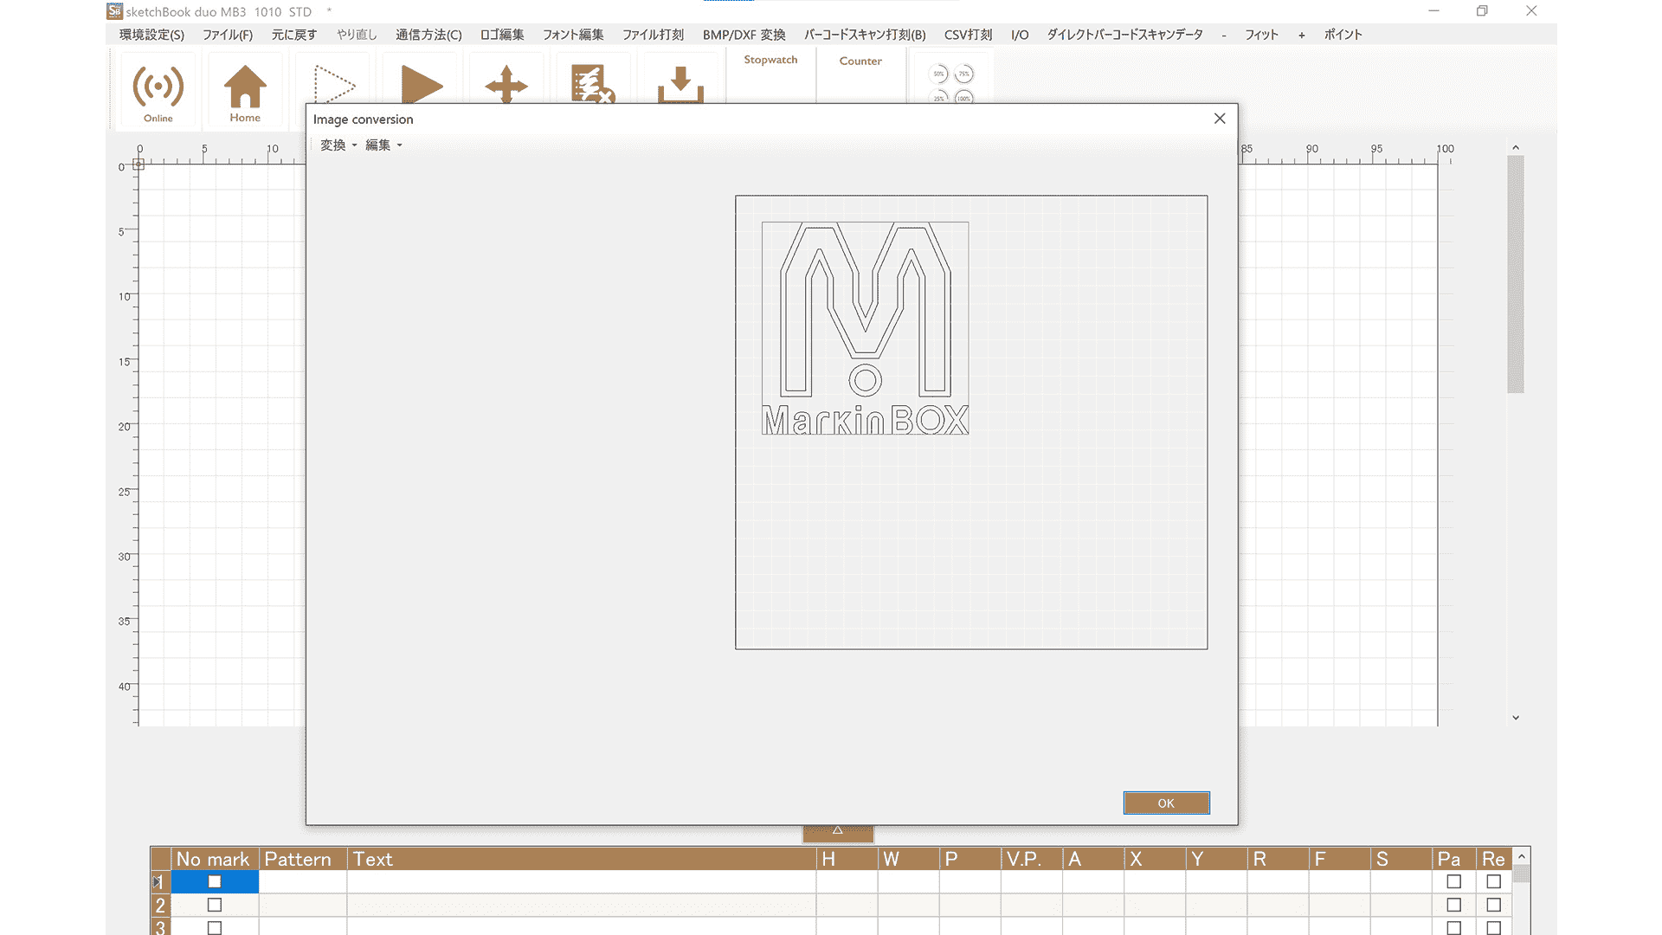Open the I/O menu
Image resolution: width=1662 pixels, height=935 pixels.
pos(1020,35)
